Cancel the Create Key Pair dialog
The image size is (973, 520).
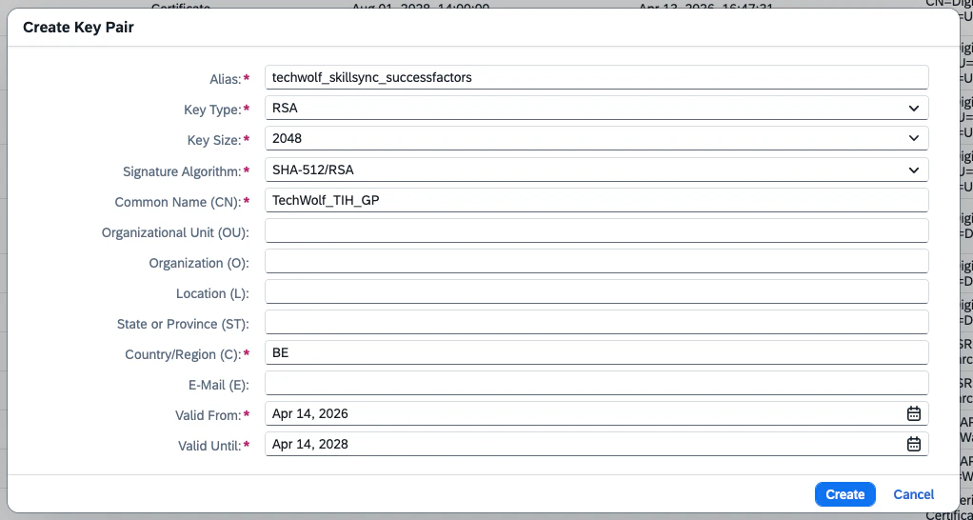913,494
